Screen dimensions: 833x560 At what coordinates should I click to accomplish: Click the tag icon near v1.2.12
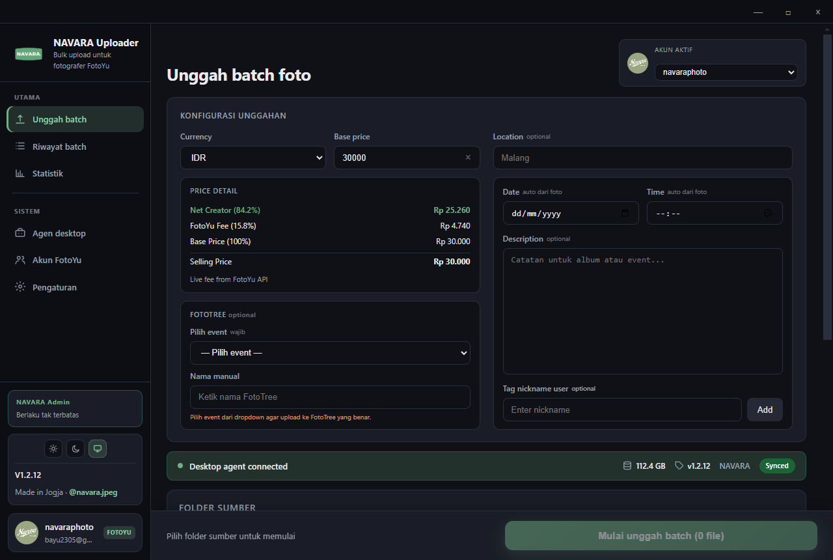pos(679,466)
